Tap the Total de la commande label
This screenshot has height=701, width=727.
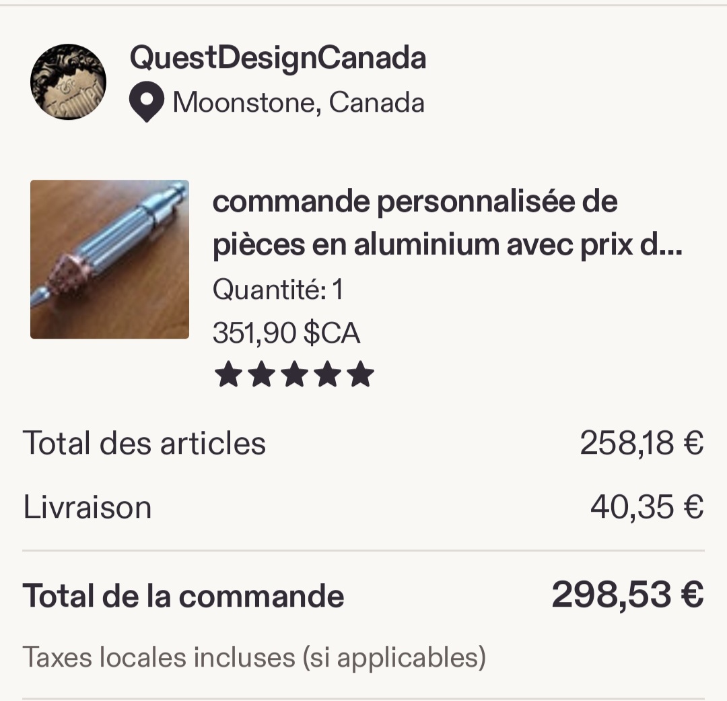(183, 596)
